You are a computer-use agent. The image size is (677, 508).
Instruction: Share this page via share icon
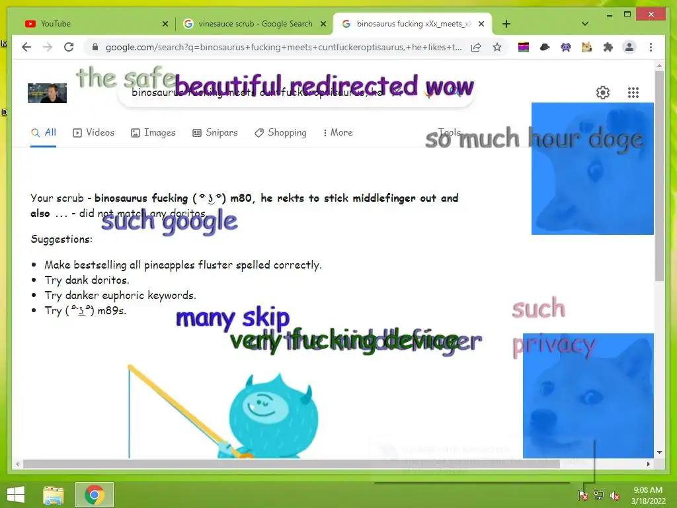click(476, 47)
